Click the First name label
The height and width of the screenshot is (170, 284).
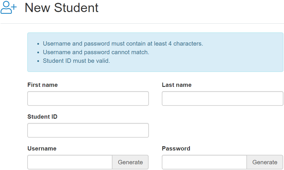[42, 85]
